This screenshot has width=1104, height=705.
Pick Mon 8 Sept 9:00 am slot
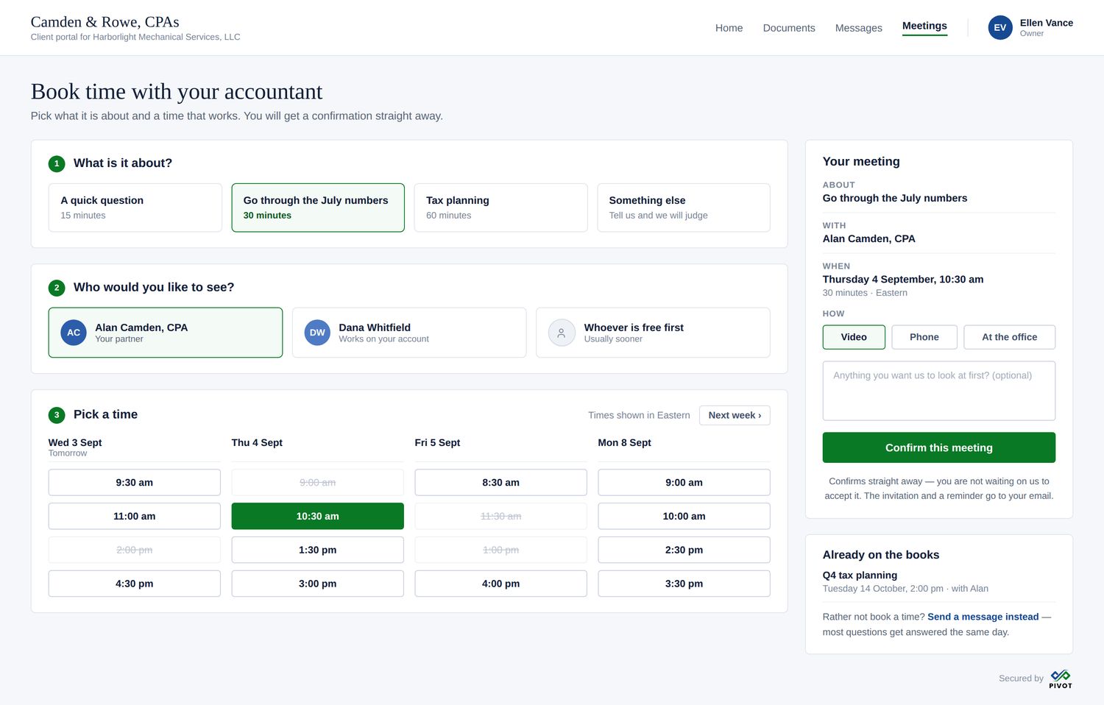684,483
